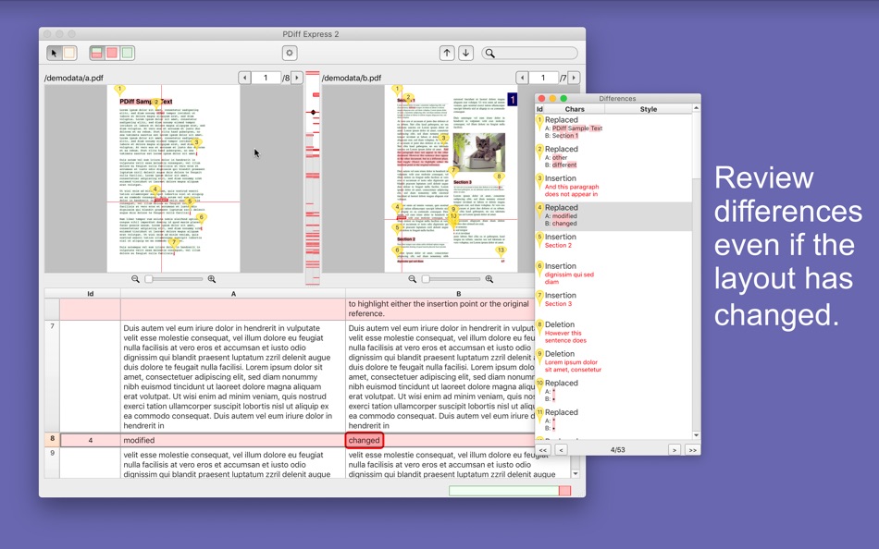Select highlighted 'changed' cell in column B
Image resolution: width=879 pixels, height=549 pixels.
[365, 440]
